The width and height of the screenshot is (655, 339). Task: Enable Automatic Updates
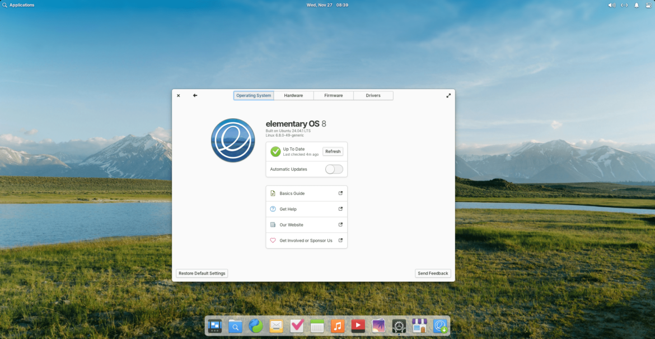click(x=334, y=169)
